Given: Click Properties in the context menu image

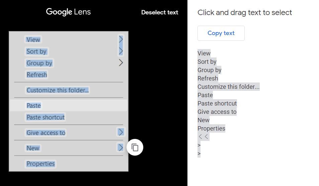Looking at the screenshot, I should 41,164.
